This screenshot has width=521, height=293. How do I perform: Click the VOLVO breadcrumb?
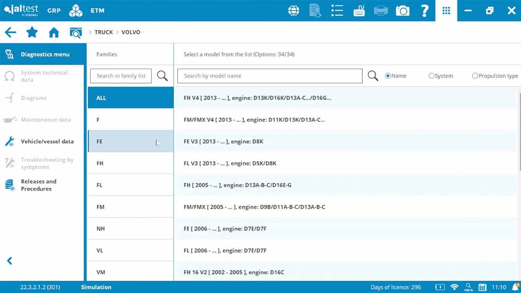coord(131,32)
